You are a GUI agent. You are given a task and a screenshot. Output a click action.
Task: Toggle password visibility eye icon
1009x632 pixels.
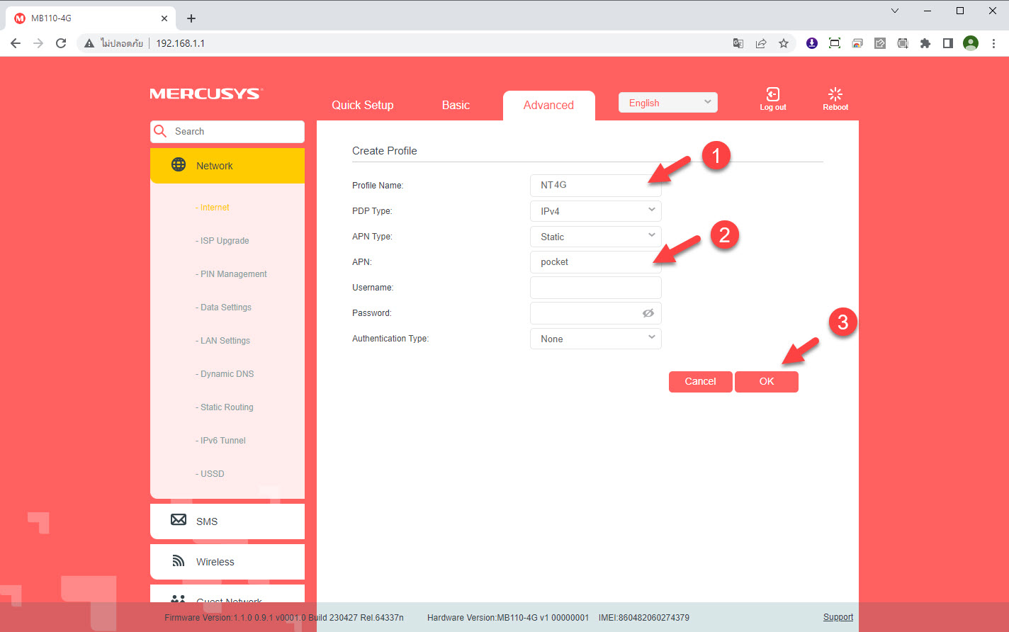(648, 313)
